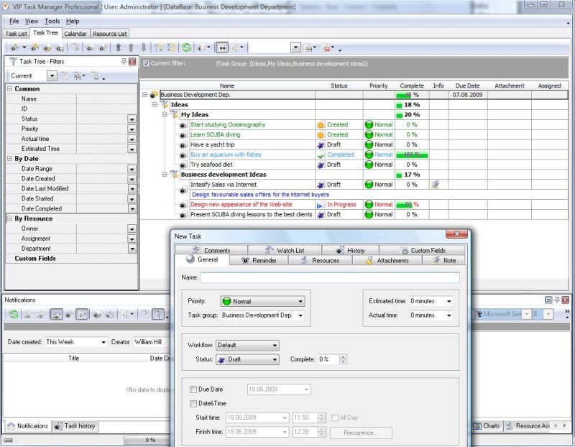Click the refresh icon in Notifications toolbar
575x447 pixels.
tap(13, 314)
